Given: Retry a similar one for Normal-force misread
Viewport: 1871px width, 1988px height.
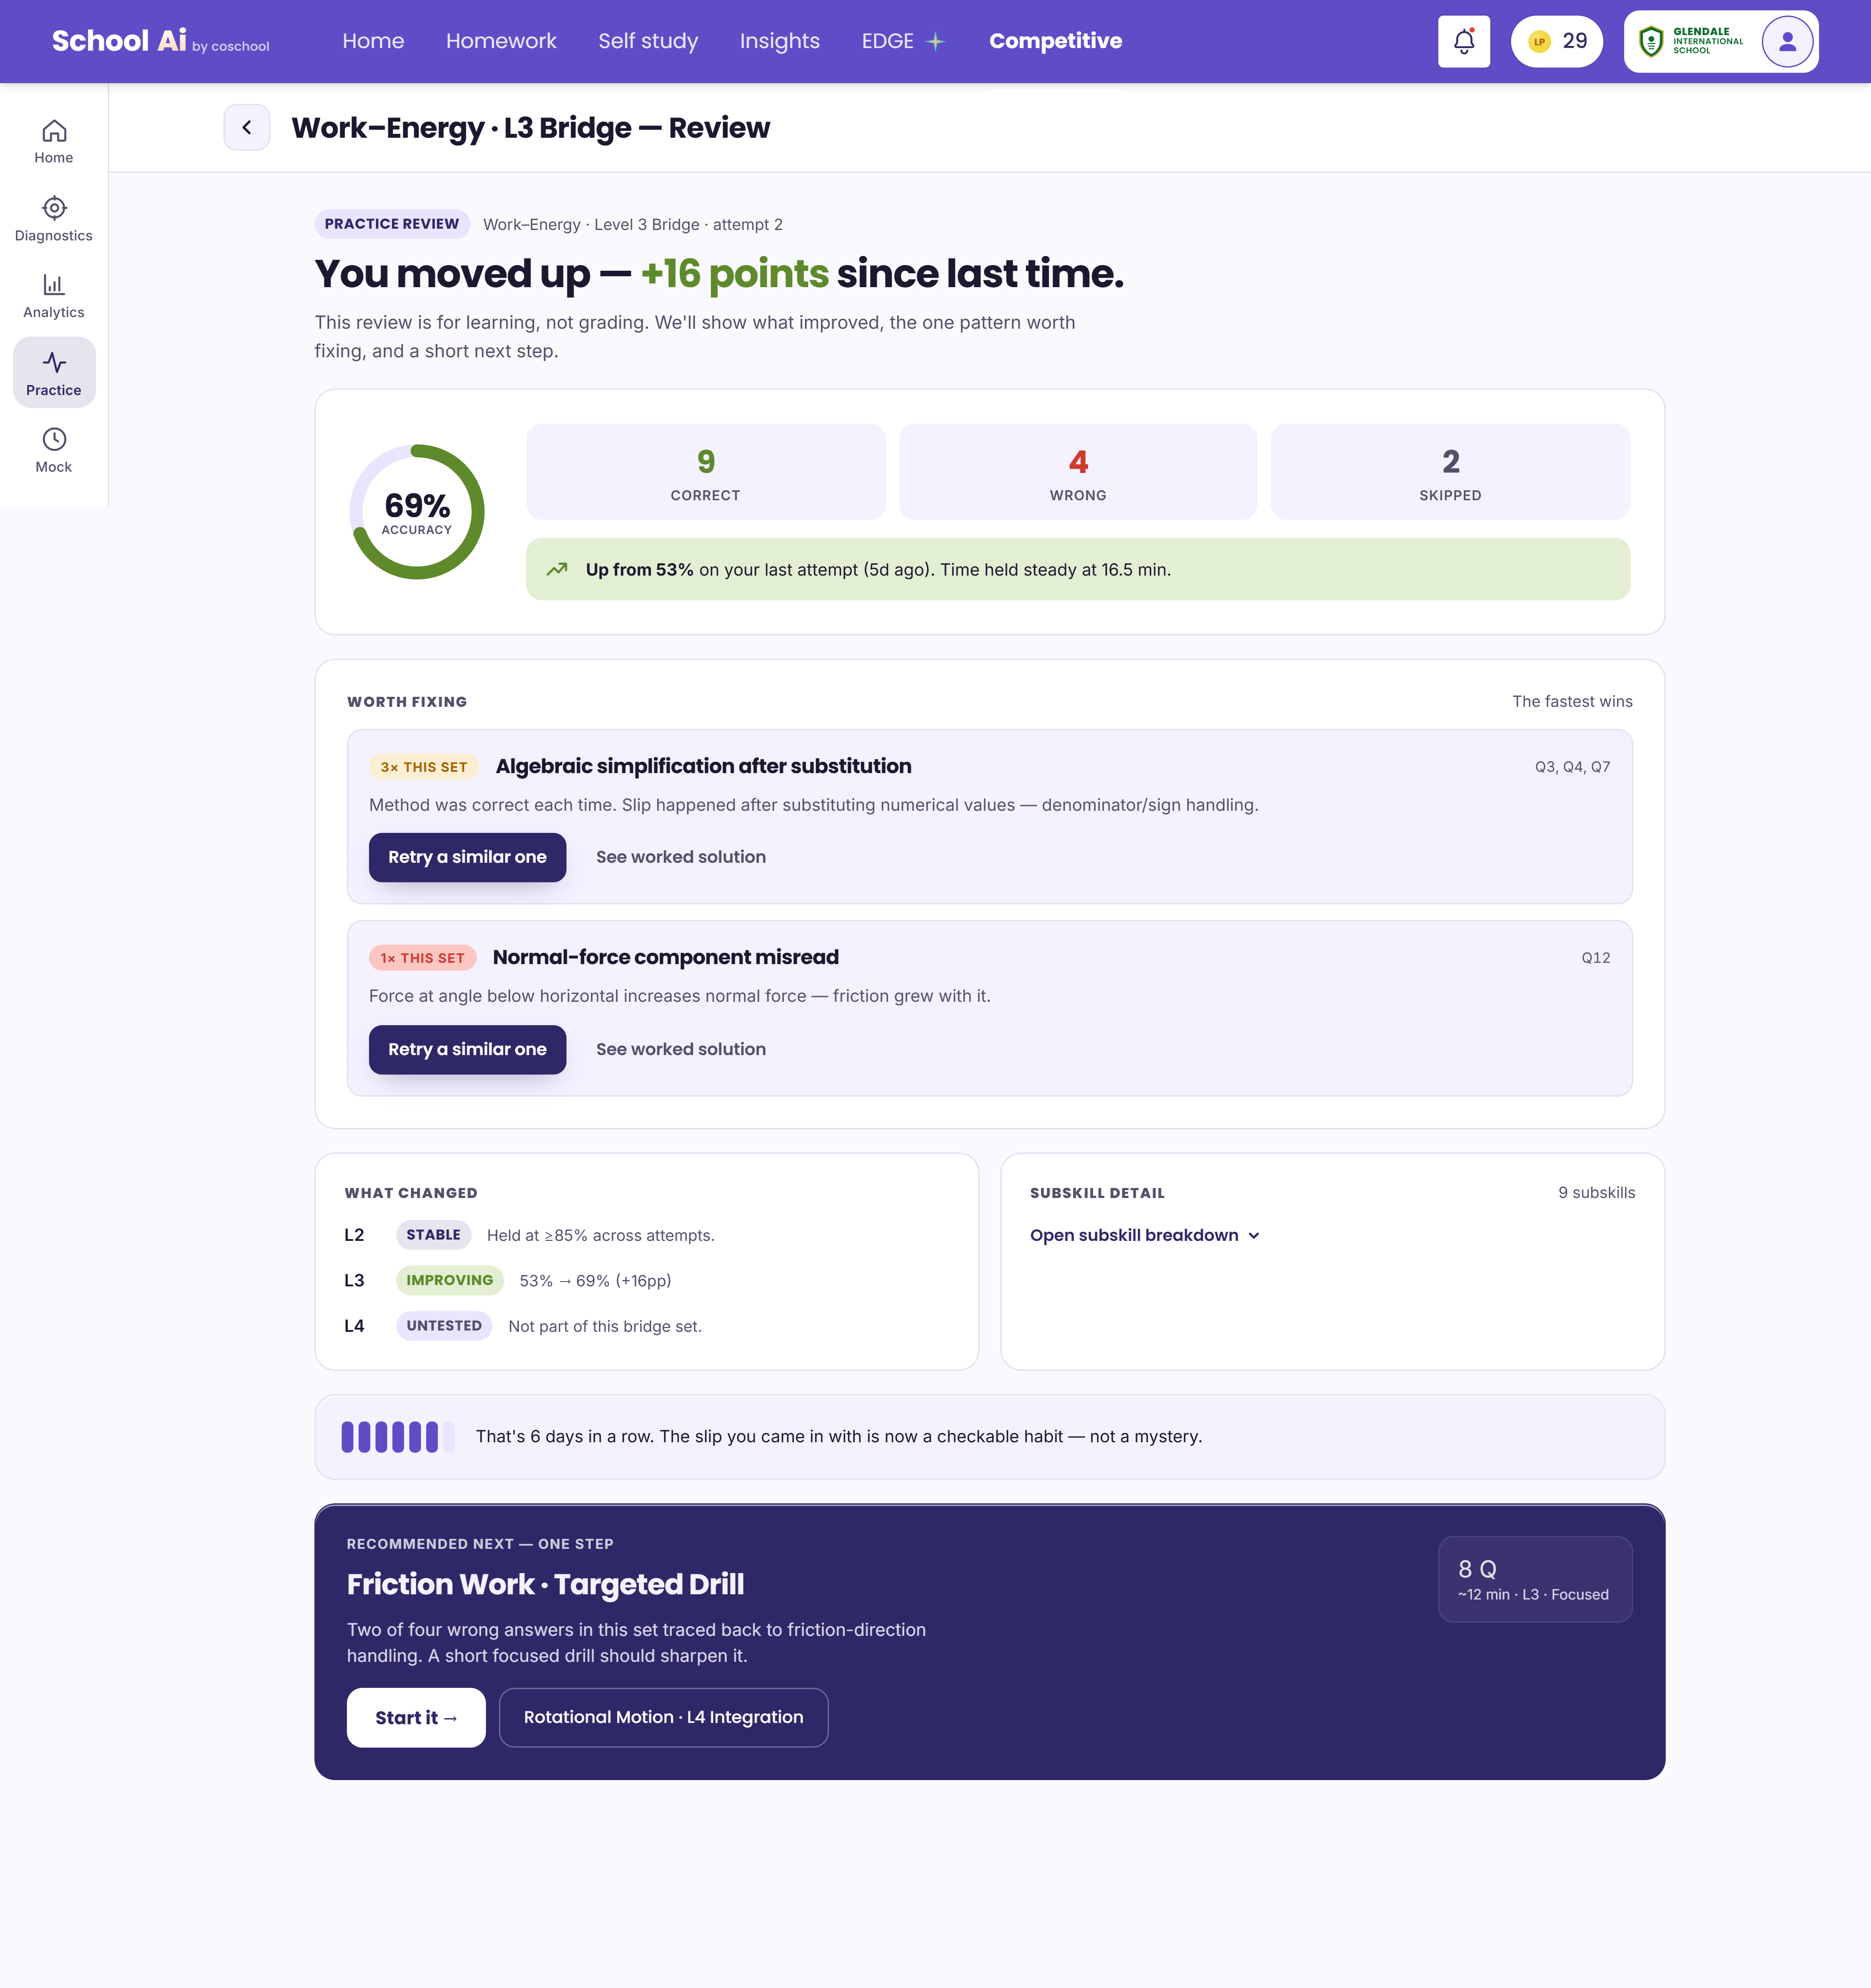Looking at the screenshot, I should pos(467,1049).
